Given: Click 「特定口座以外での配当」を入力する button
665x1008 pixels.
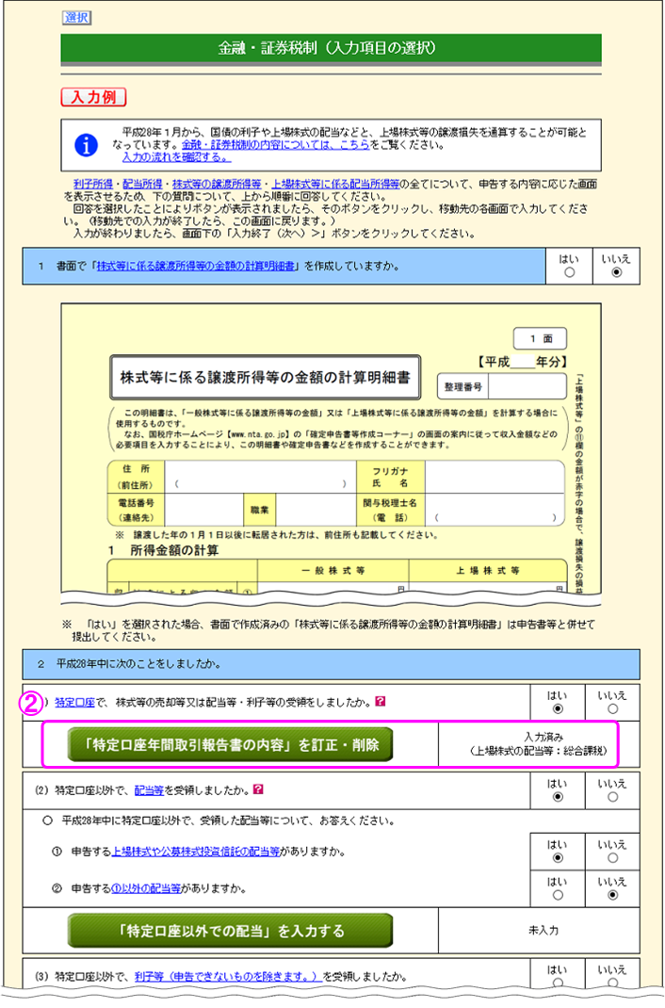Looking at the screenshot, I should pyautogui.click(x=230, y=930).
